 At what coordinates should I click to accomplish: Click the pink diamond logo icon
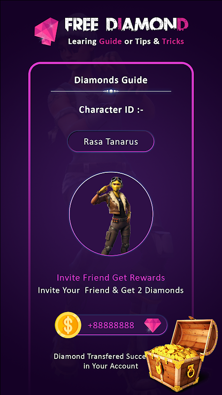tap(46, 32)
